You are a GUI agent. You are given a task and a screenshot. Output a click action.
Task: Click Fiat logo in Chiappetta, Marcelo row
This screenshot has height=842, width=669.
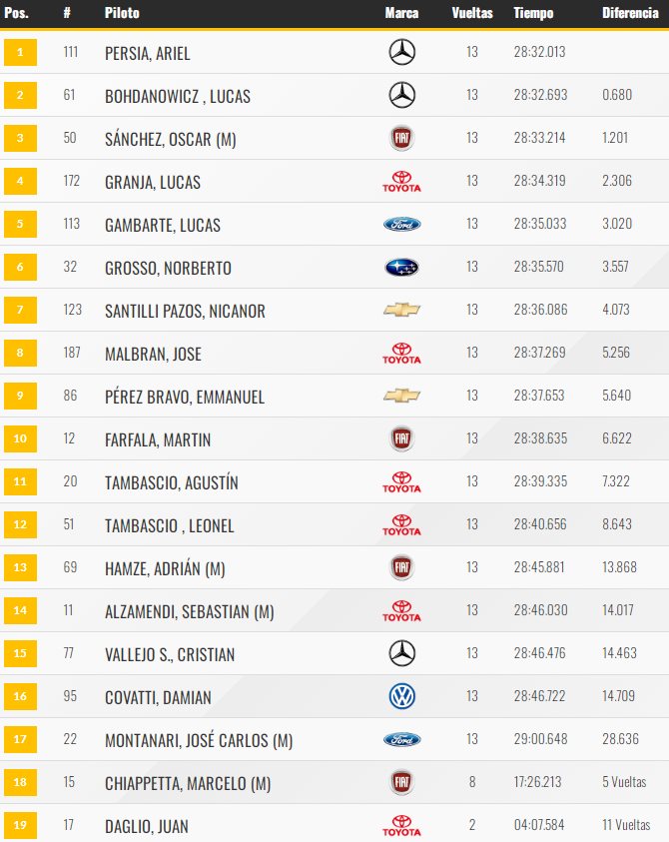401,782
